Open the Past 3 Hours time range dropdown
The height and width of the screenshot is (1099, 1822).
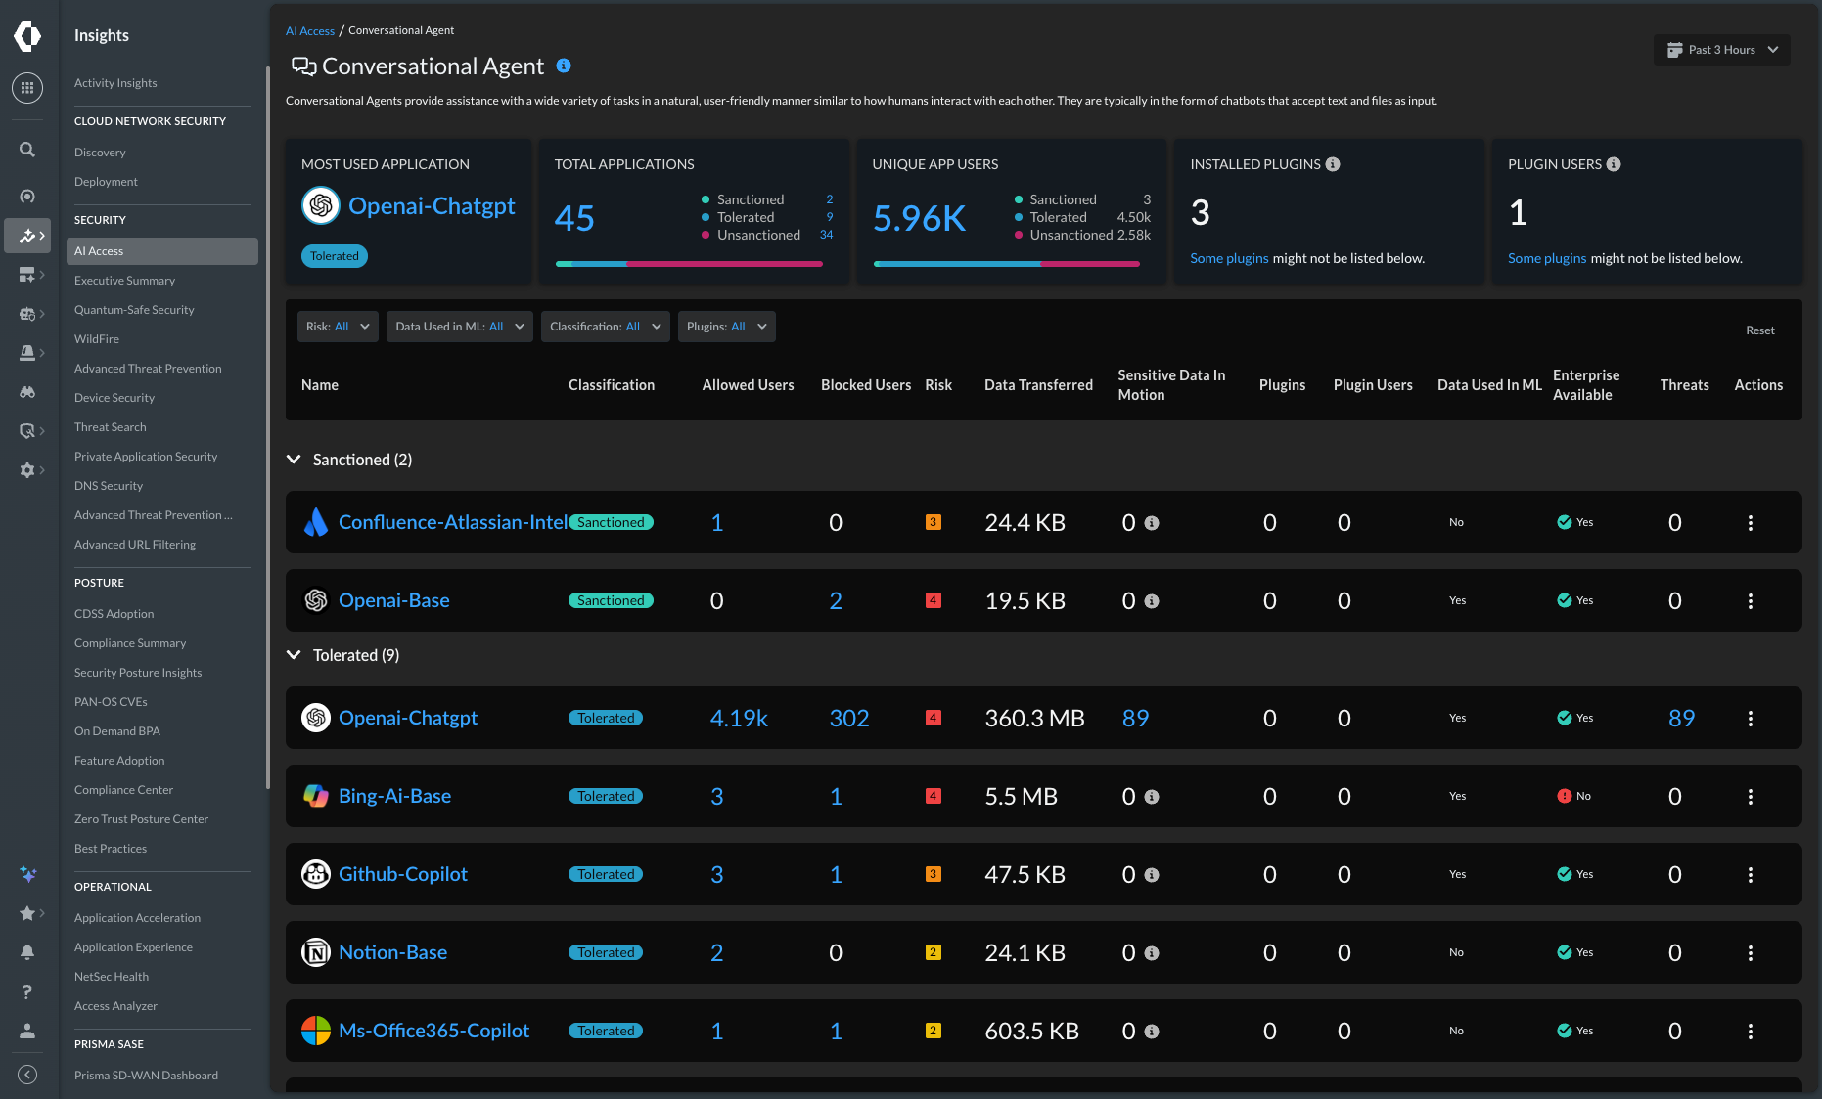click(1722, 50)
